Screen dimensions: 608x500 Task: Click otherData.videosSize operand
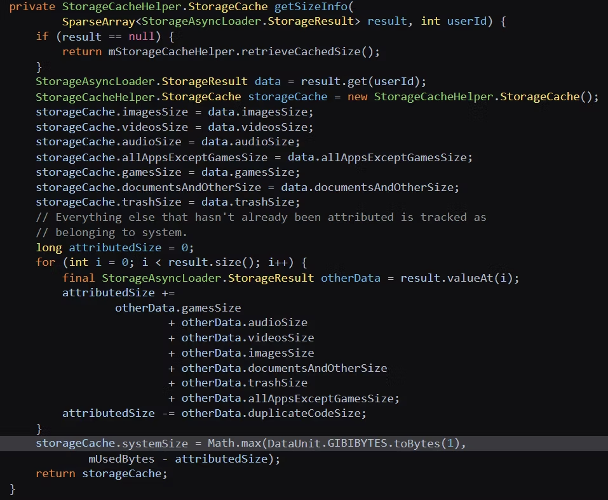[x=248, y=338]
